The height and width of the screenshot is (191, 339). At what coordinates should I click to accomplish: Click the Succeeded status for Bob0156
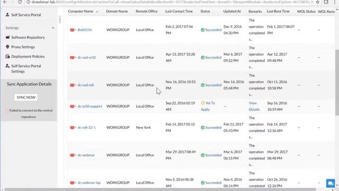[213, 30]
